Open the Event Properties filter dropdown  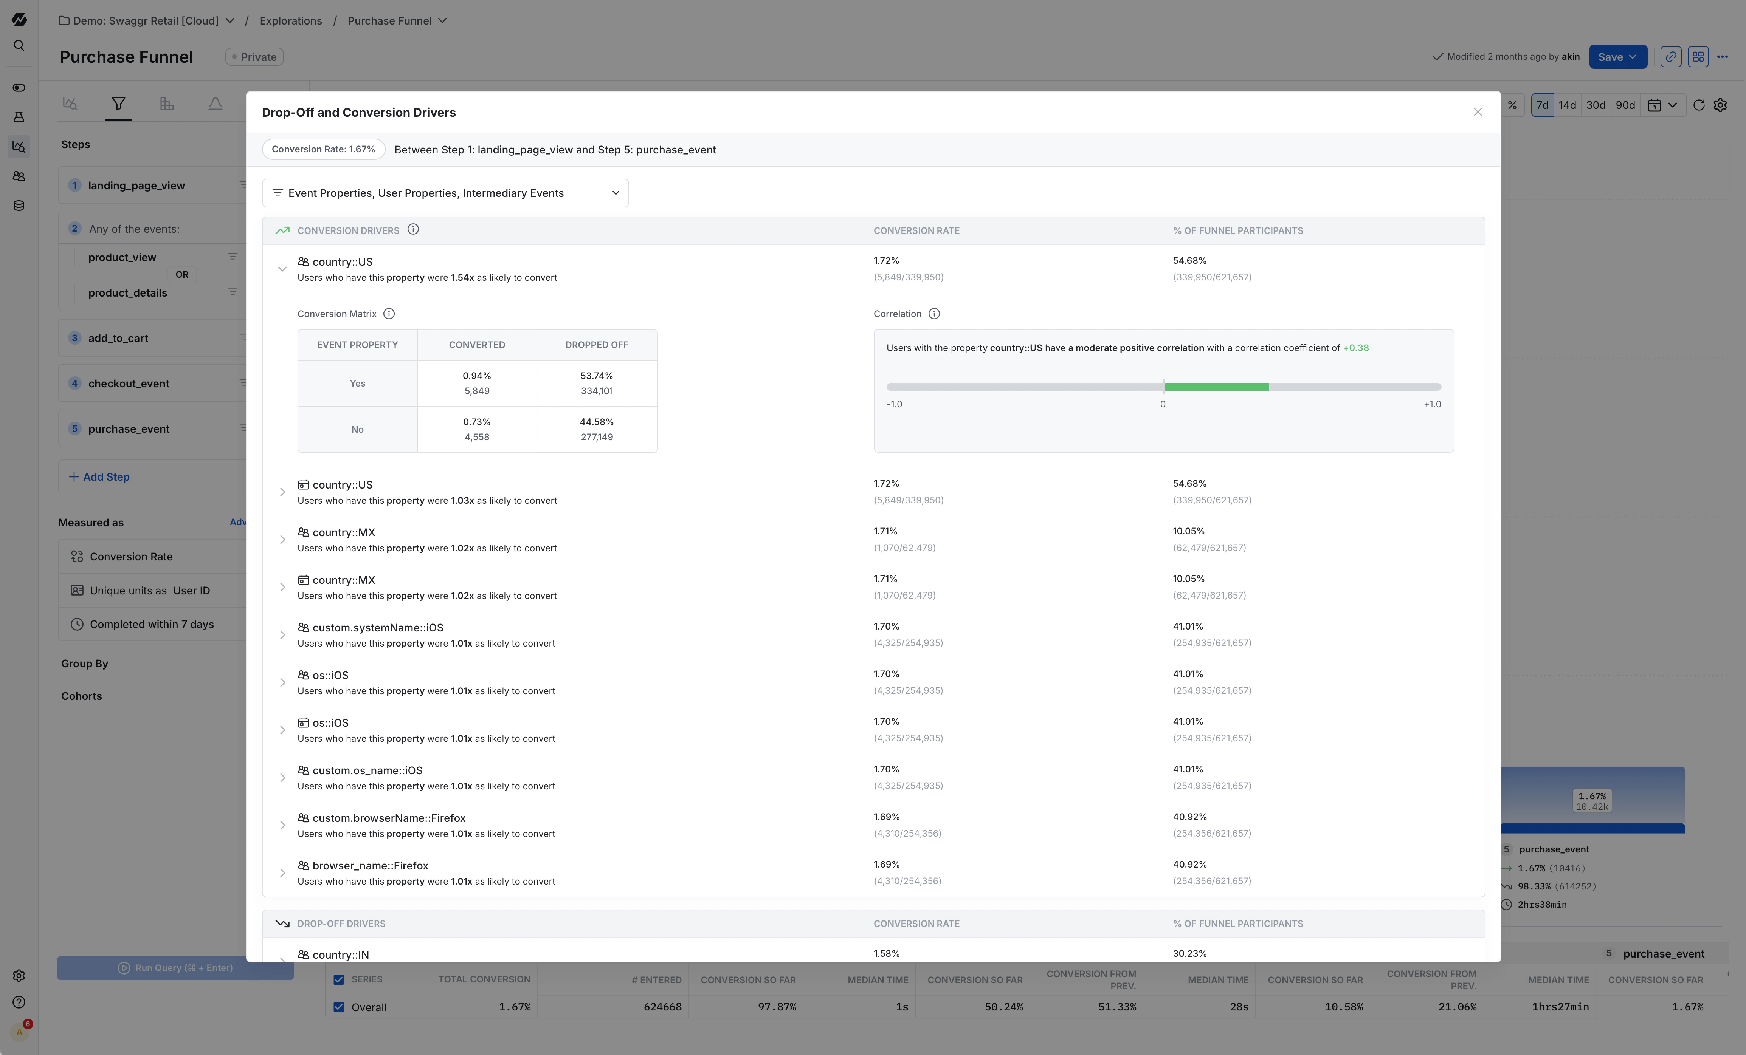click(445, 193)
